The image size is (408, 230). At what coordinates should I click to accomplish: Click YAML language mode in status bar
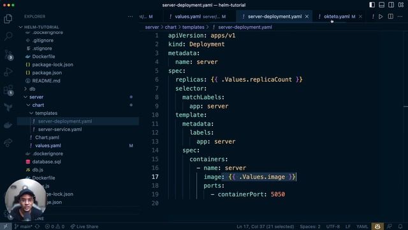pos(362,226)
